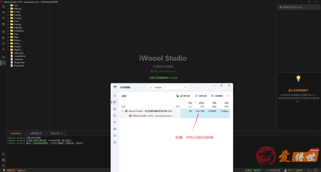
Task: Select the !setup.txt file
Action: pyautogui.click(x=18, y=59)
